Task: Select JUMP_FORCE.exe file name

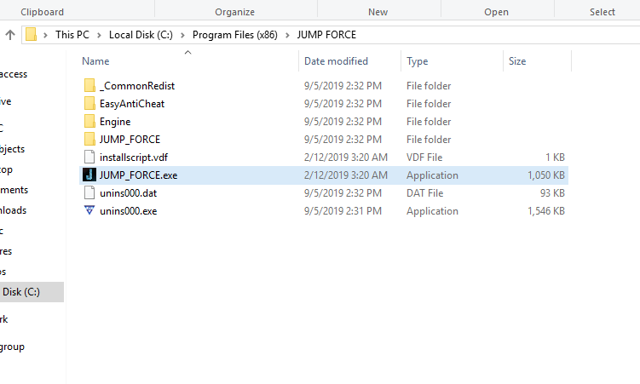Action: pos(138,175)
